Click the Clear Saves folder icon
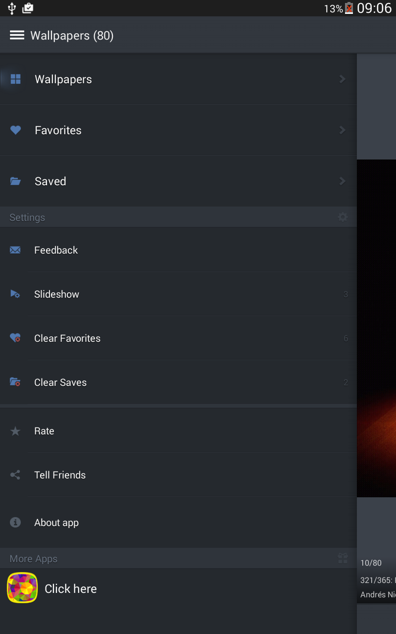 click(15, 382)
